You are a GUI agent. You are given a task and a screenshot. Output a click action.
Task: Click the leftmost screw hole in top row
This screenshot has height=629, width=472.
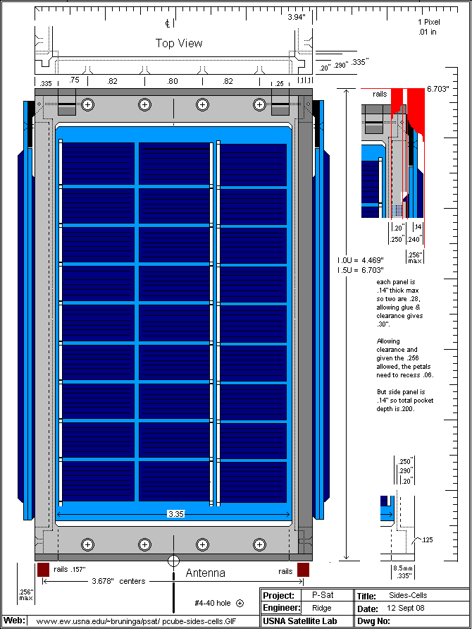[x=87, y=104]
